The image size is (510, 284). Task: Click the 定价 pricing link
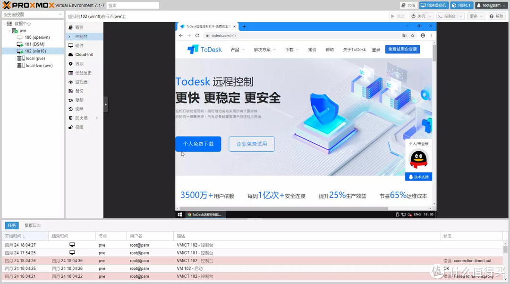coord(312,50)
